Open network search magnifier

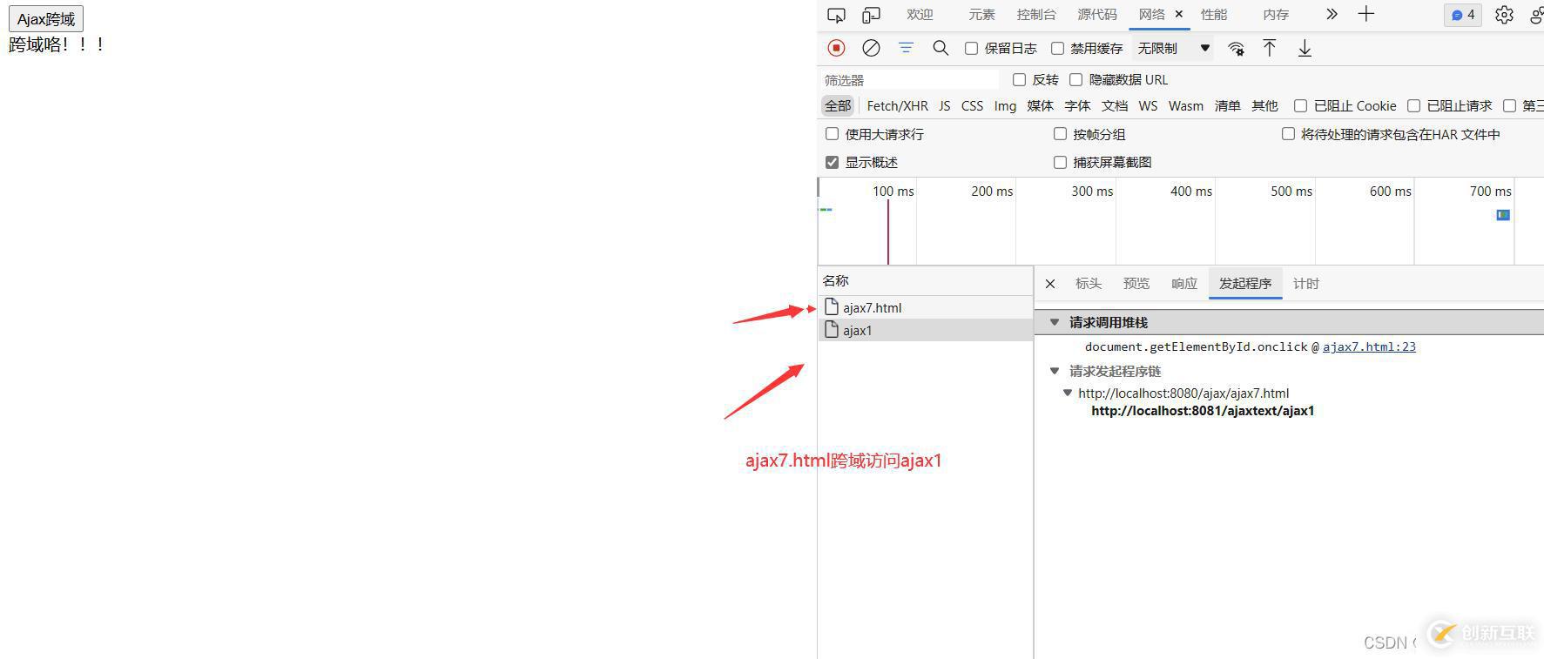pos(941,49)
